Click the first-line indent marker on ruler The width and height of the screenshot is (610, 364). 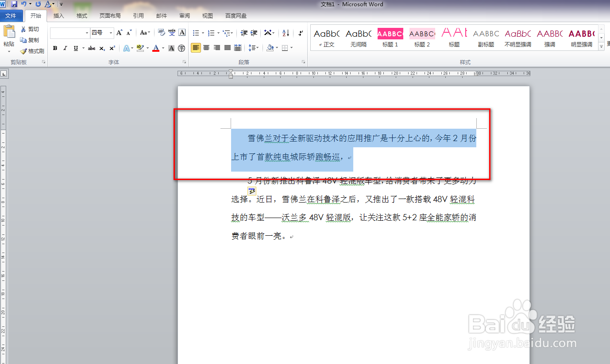click(231, 71)
